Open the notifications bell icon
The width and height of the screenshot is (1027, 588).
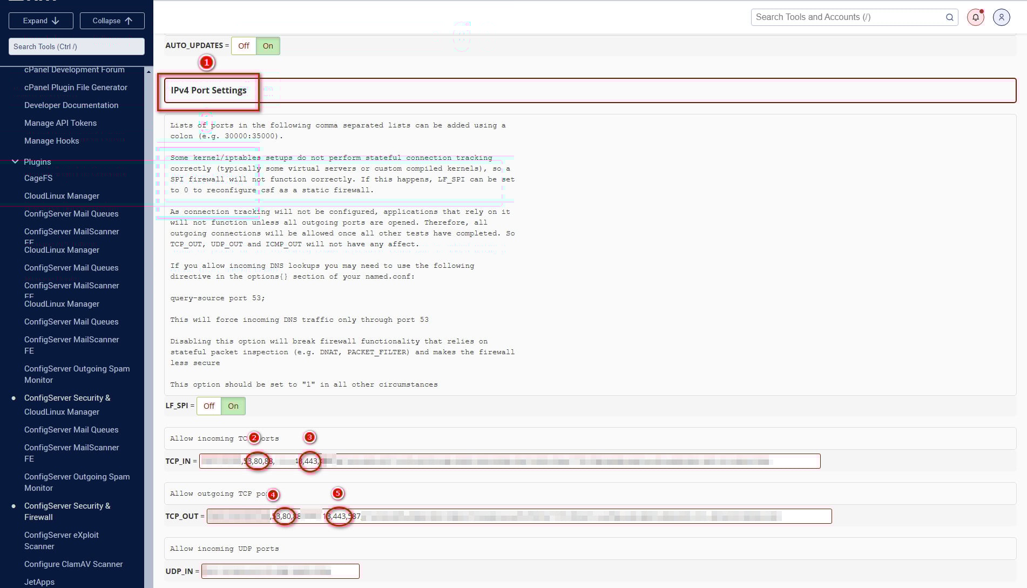point(975,17)
